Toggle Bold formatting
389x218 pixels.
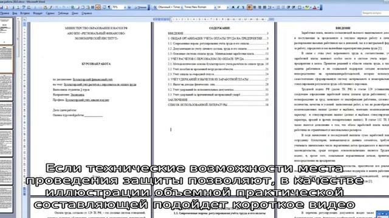[233, 7]
